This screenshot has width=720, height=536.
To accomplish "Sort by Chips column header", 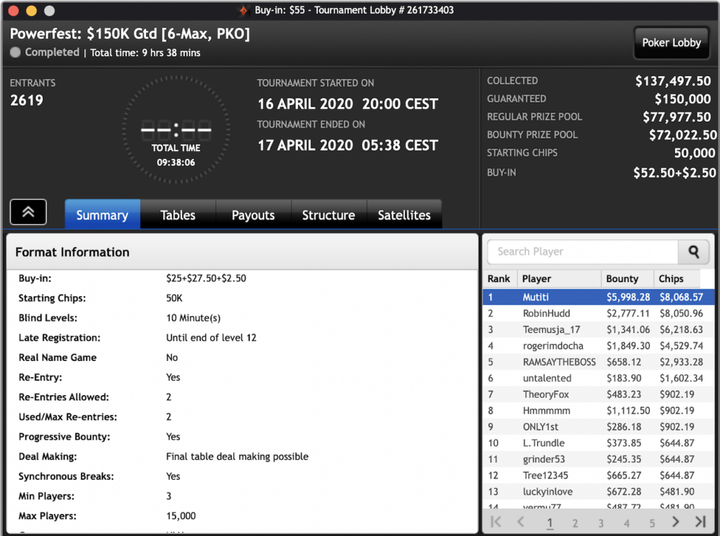I will (x=676, y=279).
